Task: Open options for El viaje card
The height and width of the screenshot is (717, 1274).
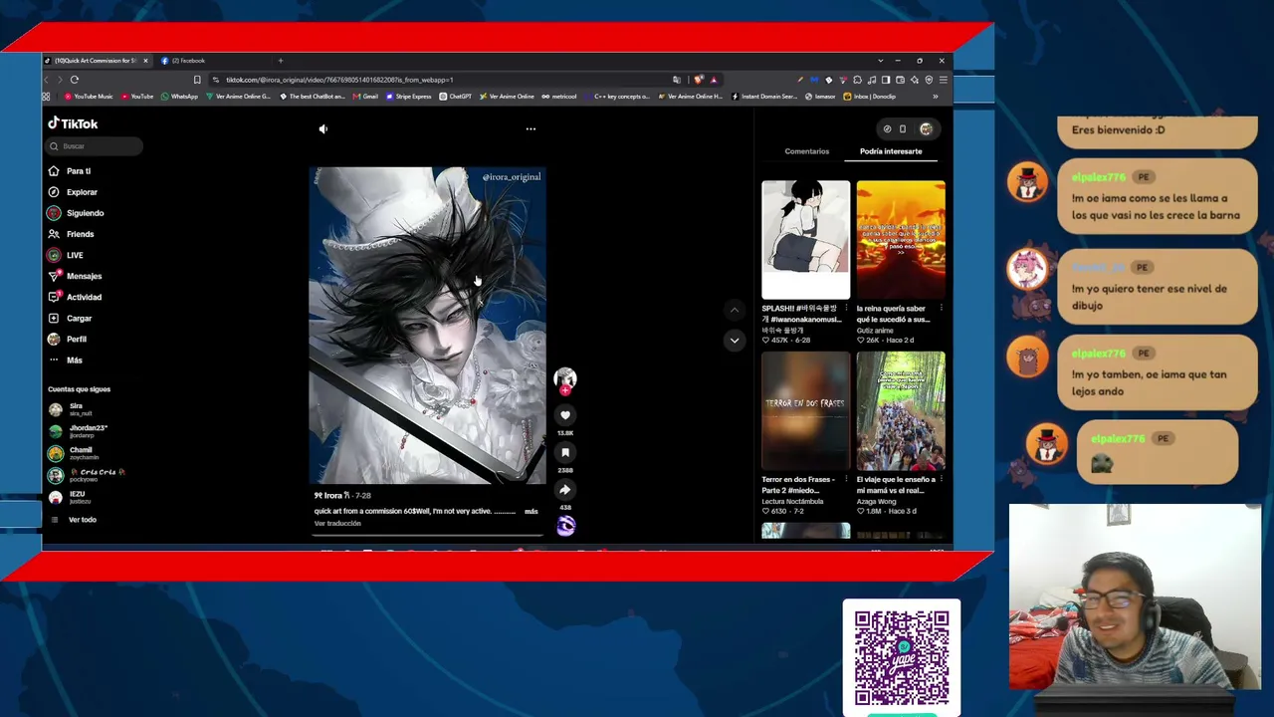Action: point(941,480)
